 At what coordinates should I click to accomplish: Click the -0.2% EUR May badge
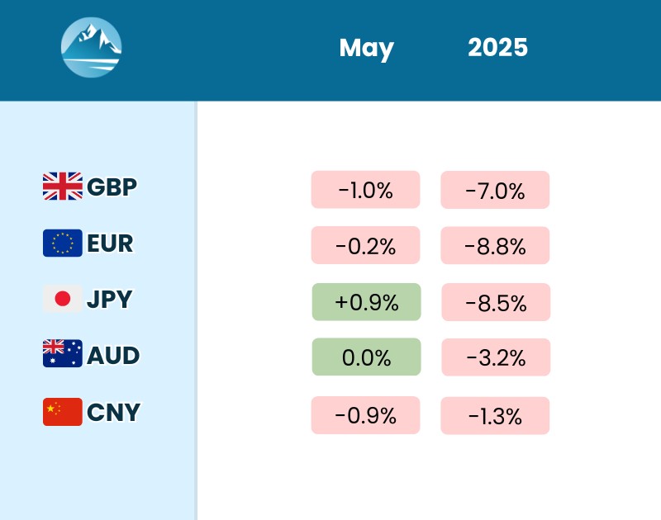click(365, 245)
